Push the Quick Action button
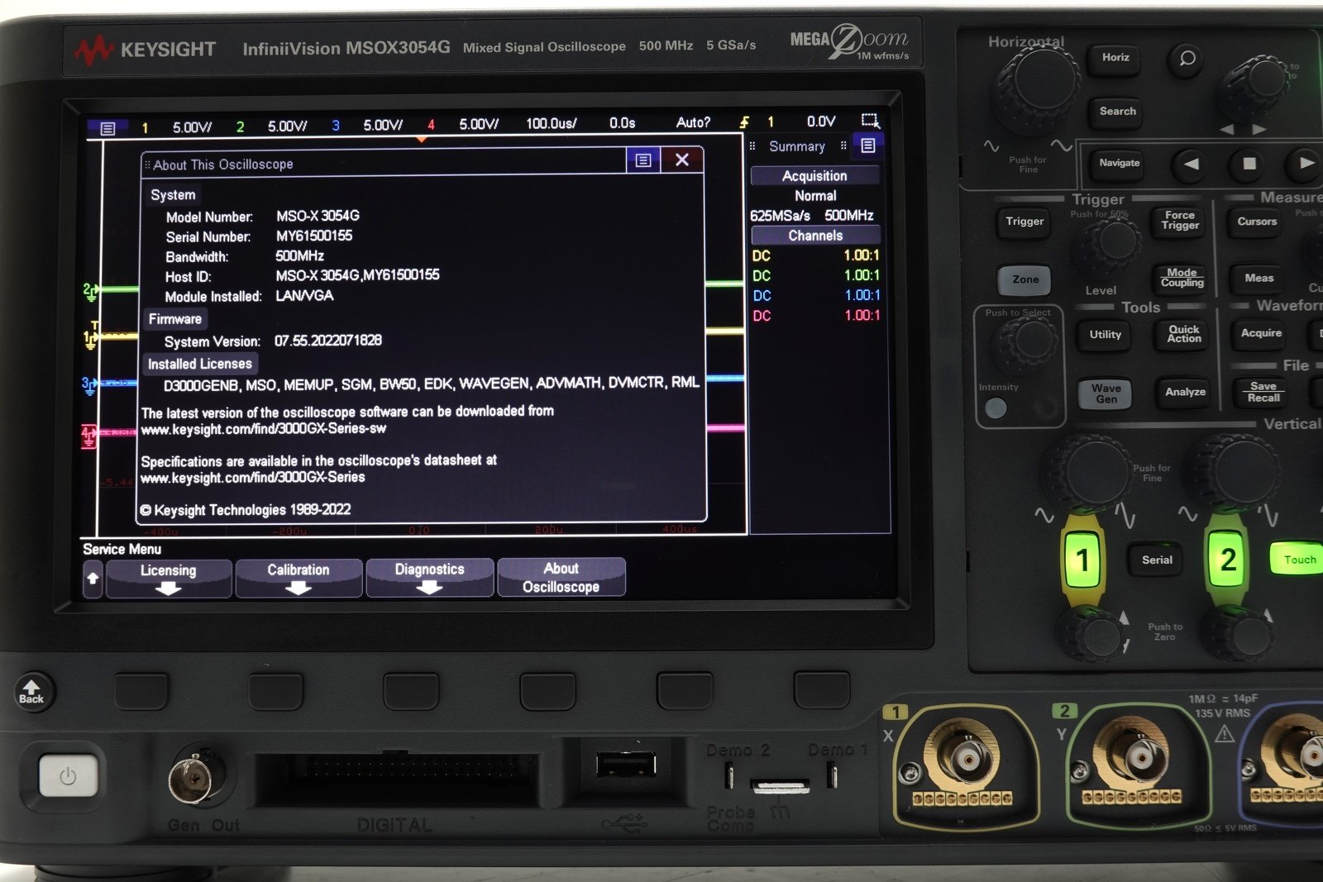This screenshot has height=882, width=1323. coord(1184,334)
